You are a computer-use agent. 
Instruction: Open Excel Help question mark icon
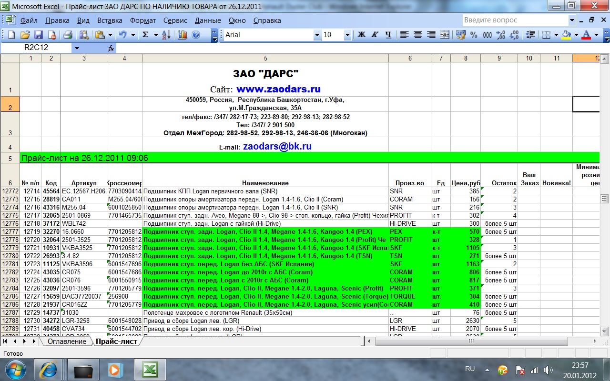click(195, 35)
